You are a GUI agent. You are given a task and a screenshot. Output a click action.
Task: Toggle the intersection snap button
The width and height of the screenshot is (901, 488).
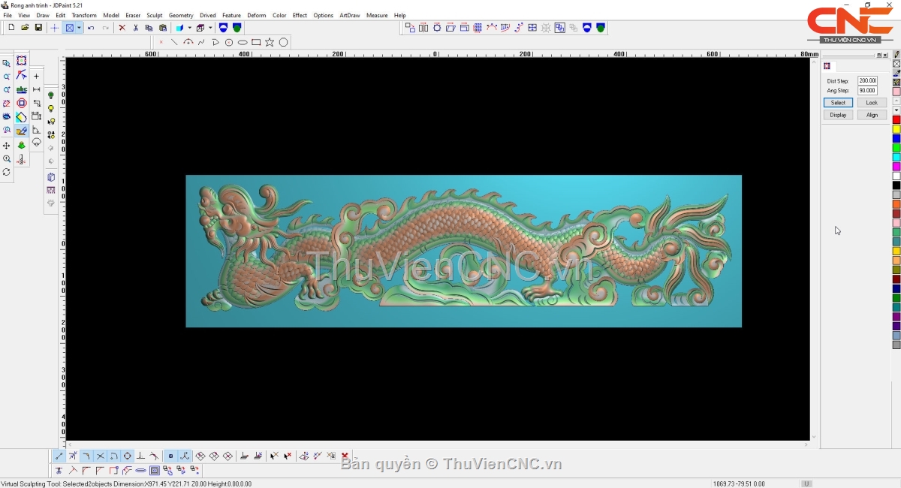(x=100, y=456)
